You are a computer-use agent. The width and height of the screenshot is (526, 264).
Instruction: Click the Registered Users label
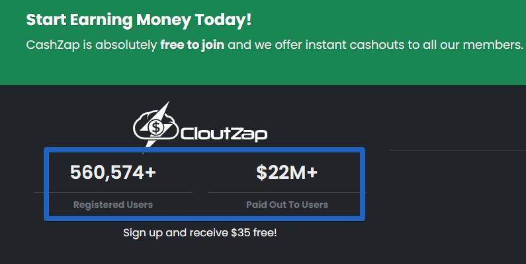click(x=113, y=205)
